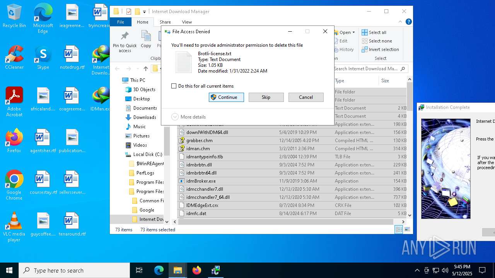495x278 pixels.
Task: Click the Up one level arrow in Explorer
Action: (x=145, y=69)
